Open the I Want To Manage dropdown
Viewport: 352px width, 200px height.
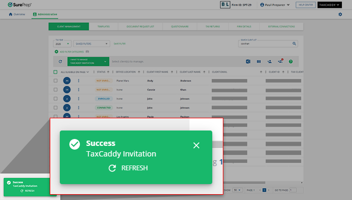coord(88,62)
